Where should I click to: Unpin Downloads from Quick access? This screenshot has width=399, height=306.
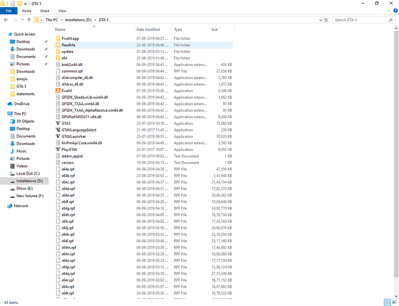tap(46, 49)
